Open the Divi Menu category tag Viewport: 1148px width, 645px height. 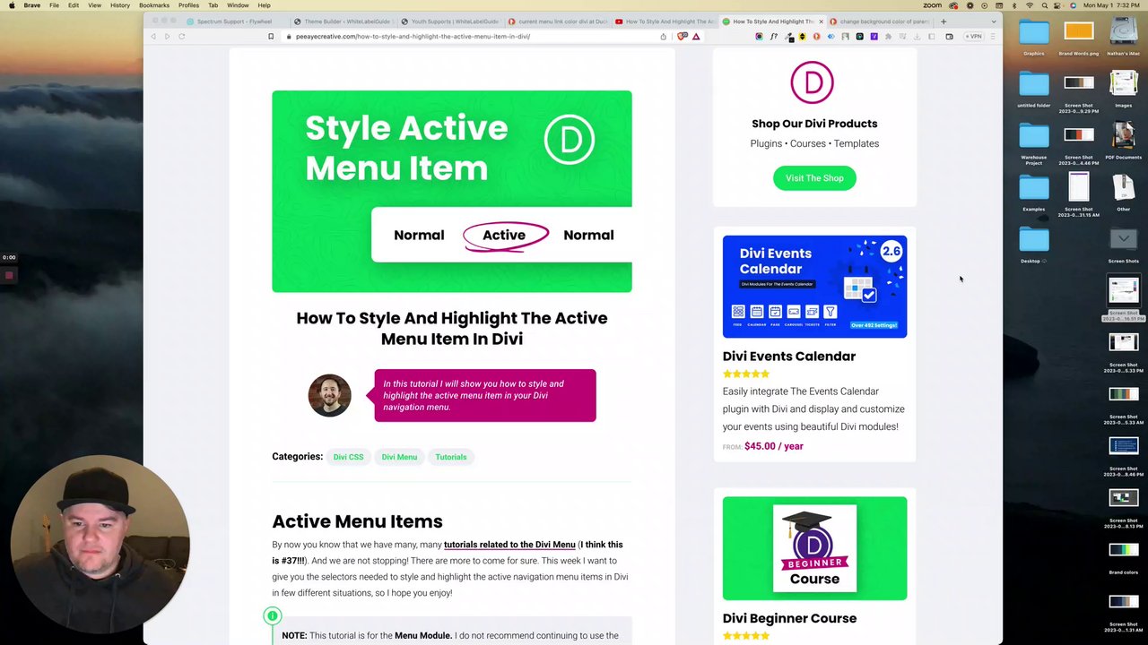point(399,457)
